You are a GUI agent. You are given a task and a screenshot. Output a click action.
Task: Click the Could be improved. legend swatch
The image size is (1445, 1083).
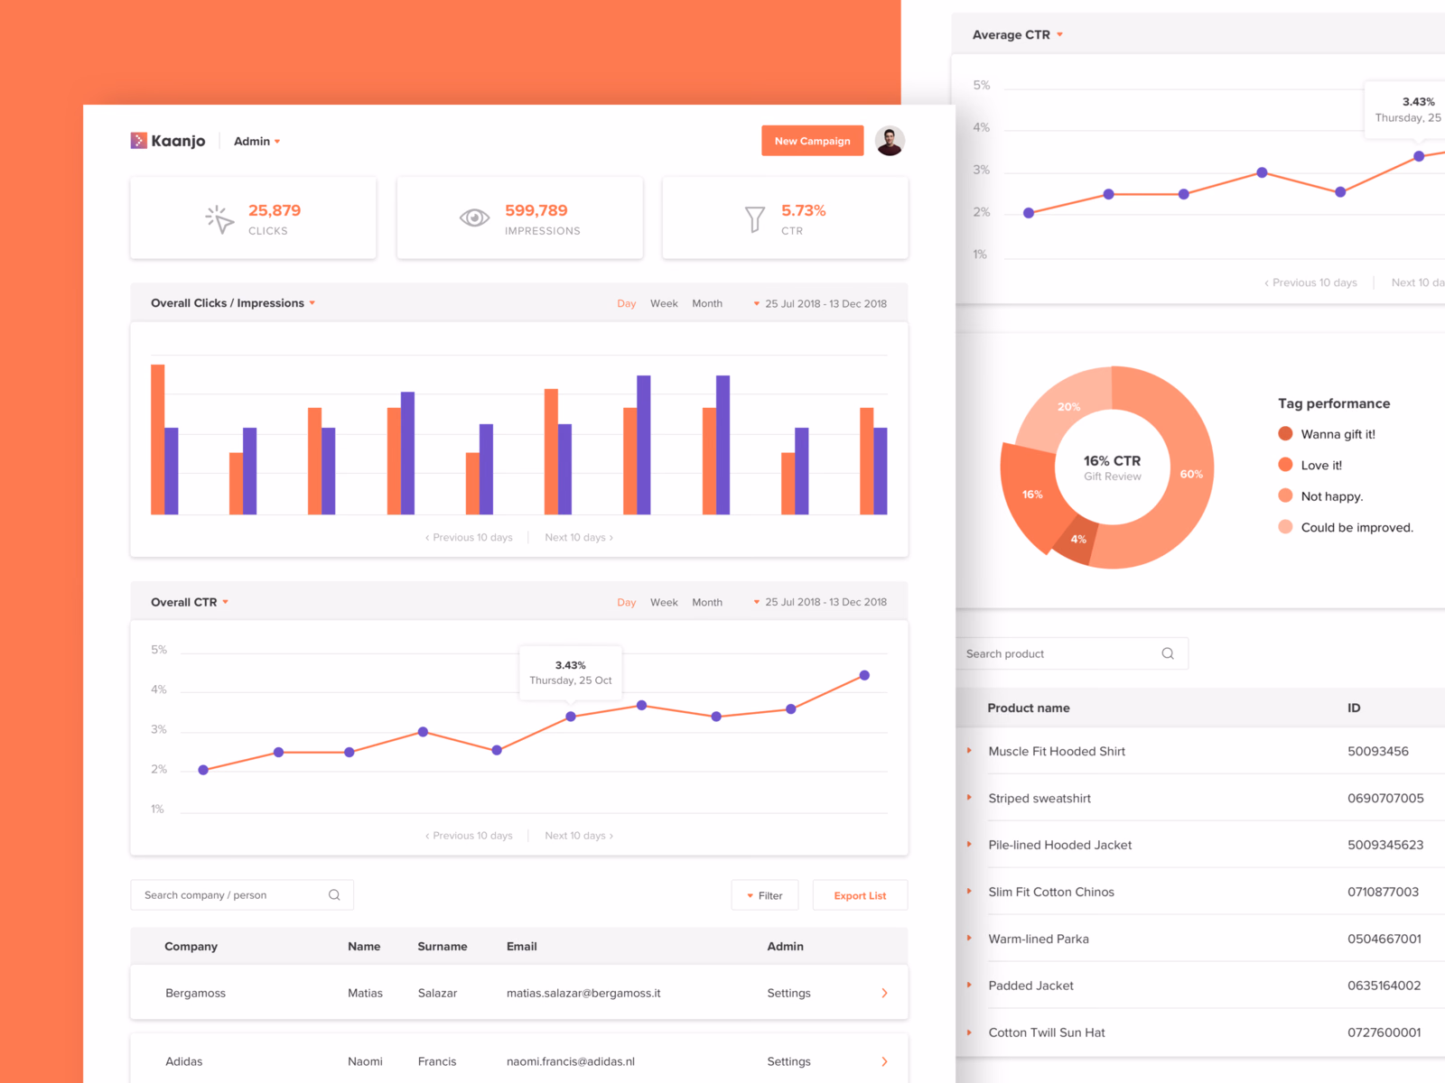(x=1285, y=527)
